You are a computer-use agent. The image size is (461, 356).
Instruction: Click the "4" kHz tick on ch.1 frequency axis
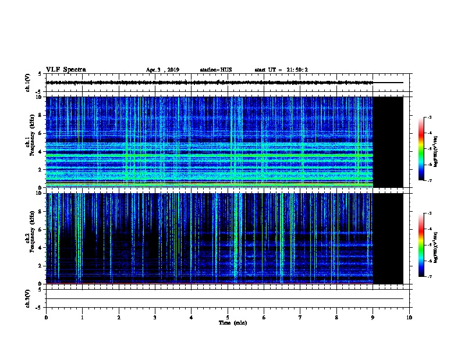[40, 152]
